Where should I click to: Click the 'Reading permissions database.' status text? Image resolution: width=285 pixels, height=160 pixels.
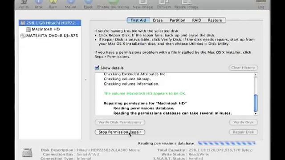(x=167, y=143)
